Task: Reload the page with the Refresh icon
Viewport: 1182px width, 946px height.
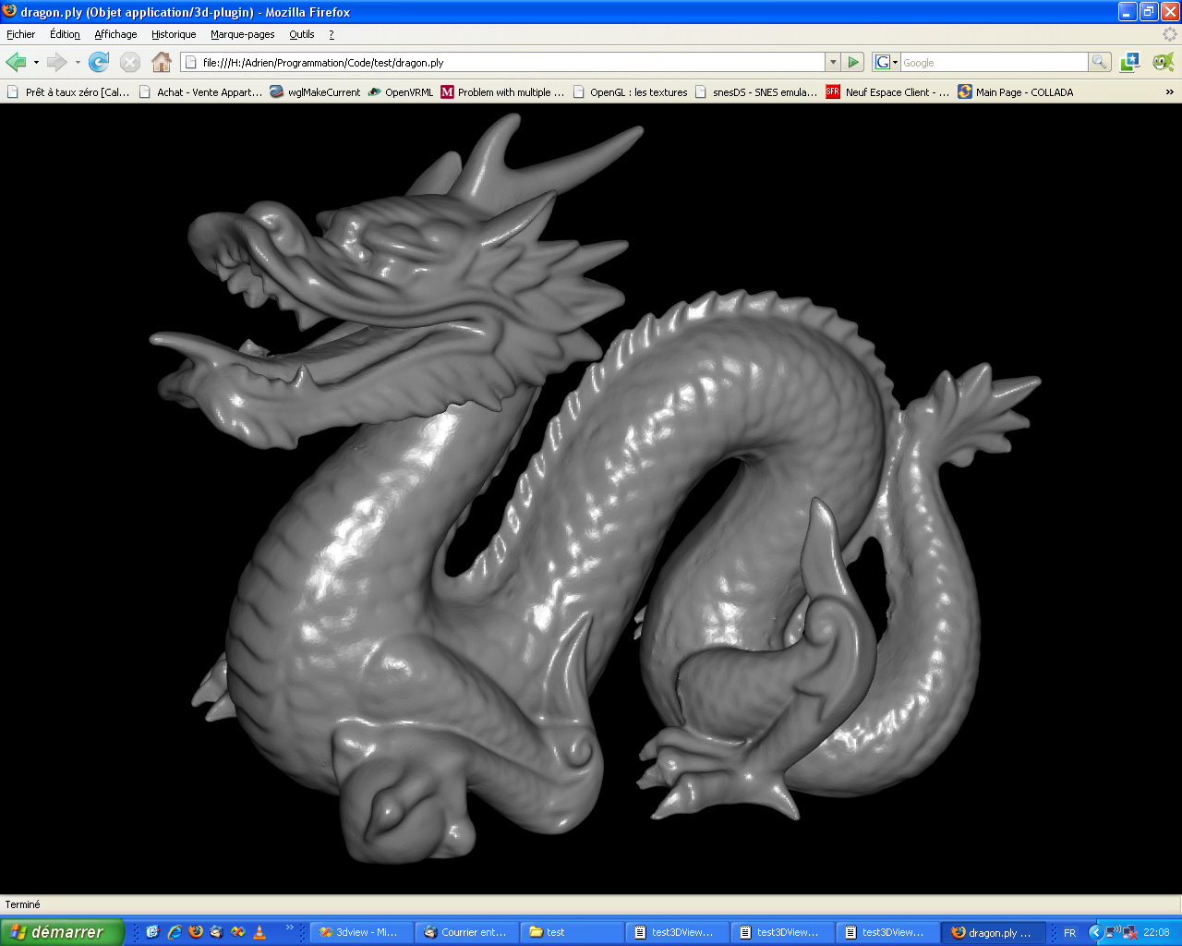Action: tap(99, 62)
